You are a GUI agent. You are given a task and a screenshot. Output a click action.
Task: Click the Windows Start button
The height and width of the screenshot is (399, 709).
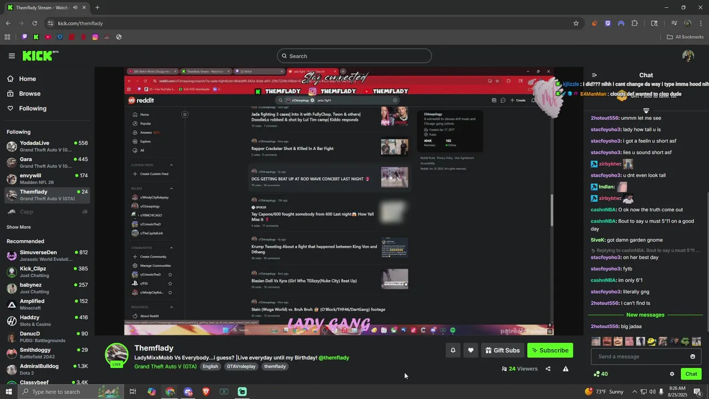click(9, 392)
